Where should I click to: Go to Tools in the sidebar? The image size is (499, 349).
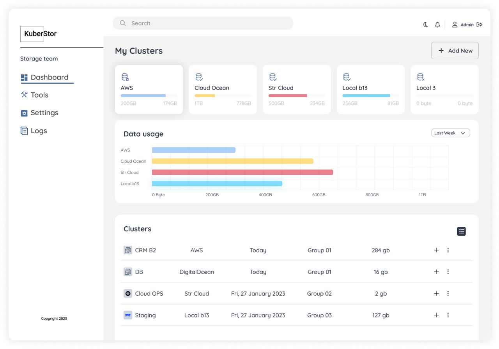pos(39,95)
